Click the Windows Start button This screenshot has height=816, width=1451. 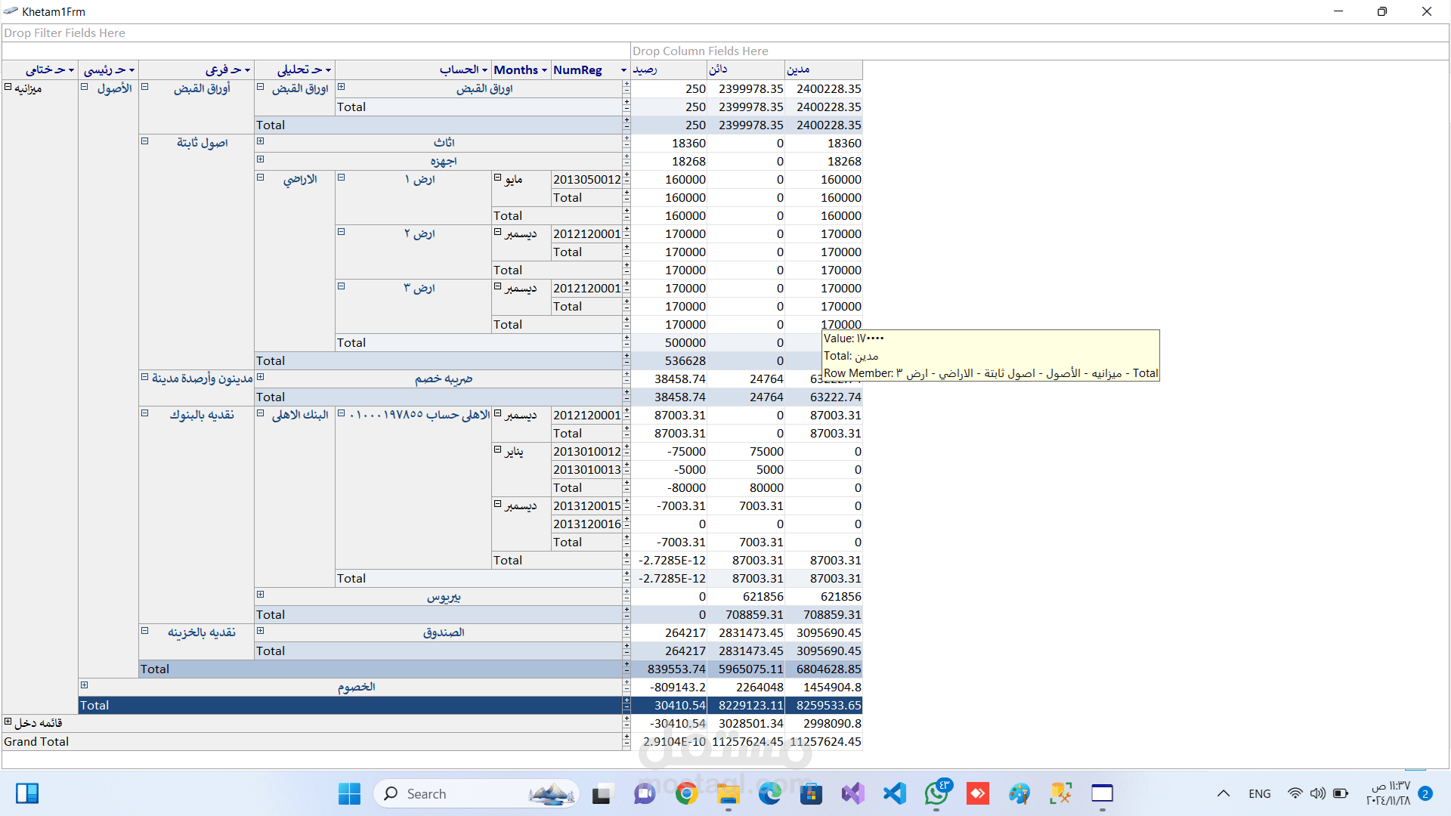349,793
